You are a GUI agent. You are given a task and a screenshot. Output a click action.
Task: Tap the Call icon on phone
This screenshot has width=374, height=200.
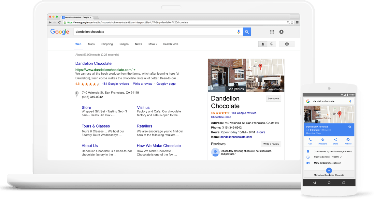310,141
